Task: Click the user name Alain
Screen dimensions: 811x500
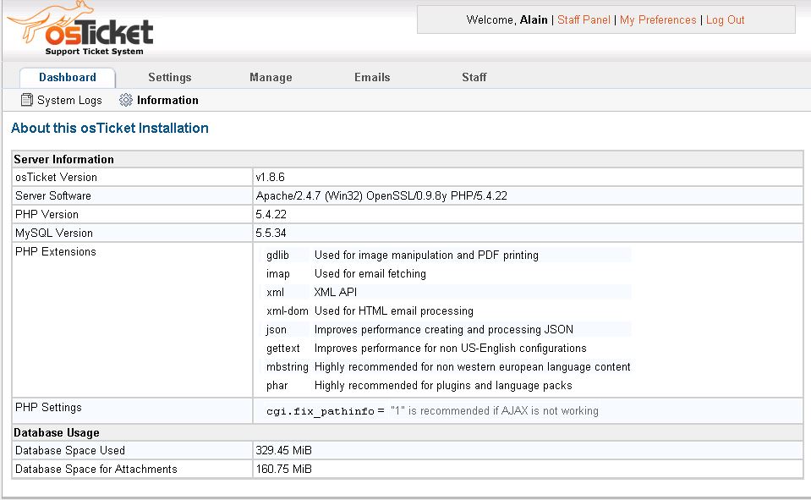Action: 534,19
